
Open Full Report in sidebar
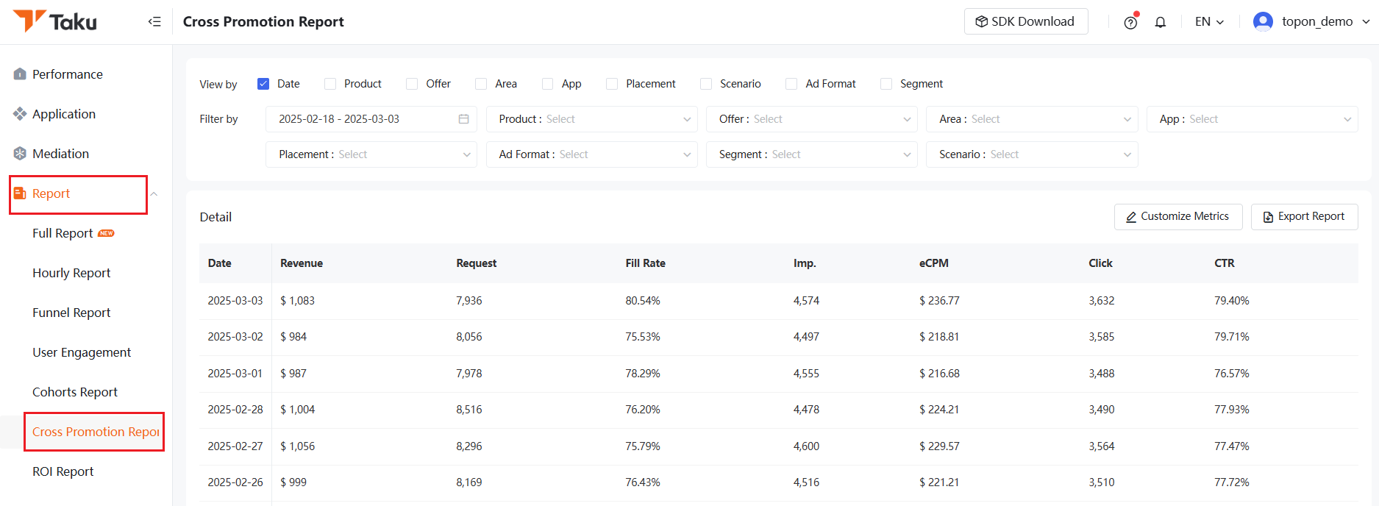63,233
